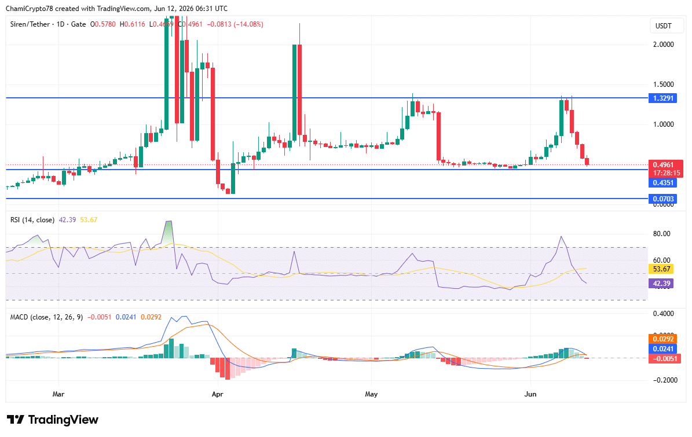Click the Mar date label on time axis
The width and height of the screenshot is (692, 437).
(58, 394)
